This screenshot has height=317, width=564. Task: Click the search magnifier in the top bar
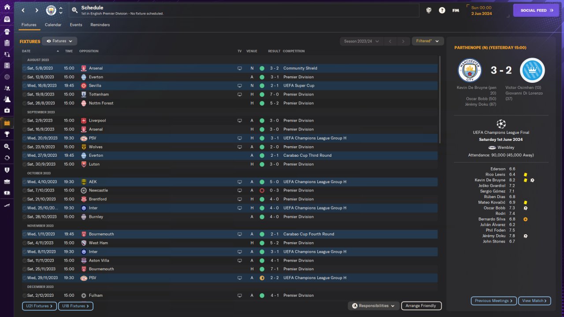[x=75, y=10]
